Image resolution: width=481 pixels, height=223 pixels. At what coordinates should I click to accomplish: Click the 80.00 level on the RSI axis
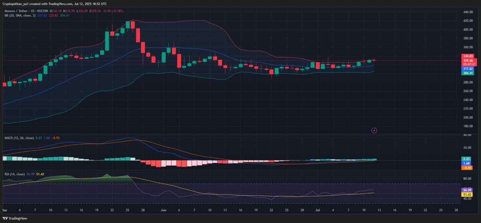pos(467,179)
